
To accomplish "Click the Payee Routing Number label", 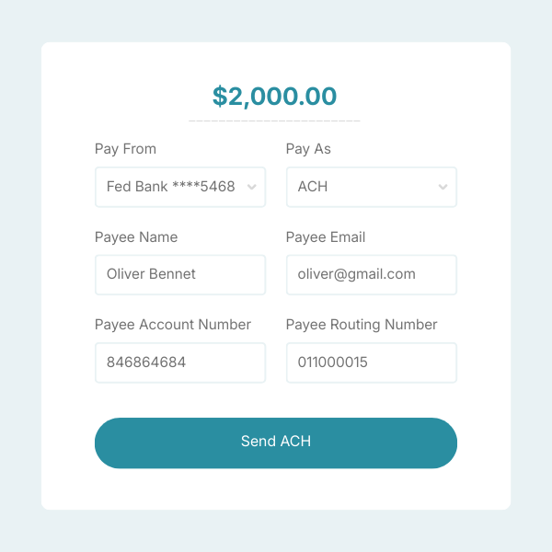I will [362, 325].
